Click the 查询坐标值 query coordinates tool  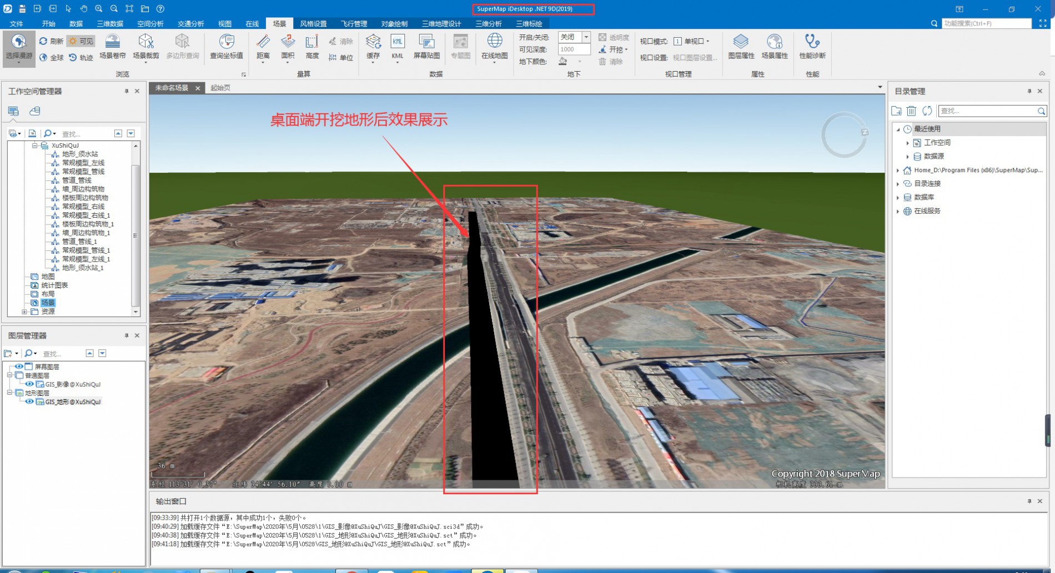[x=227, y=47]
